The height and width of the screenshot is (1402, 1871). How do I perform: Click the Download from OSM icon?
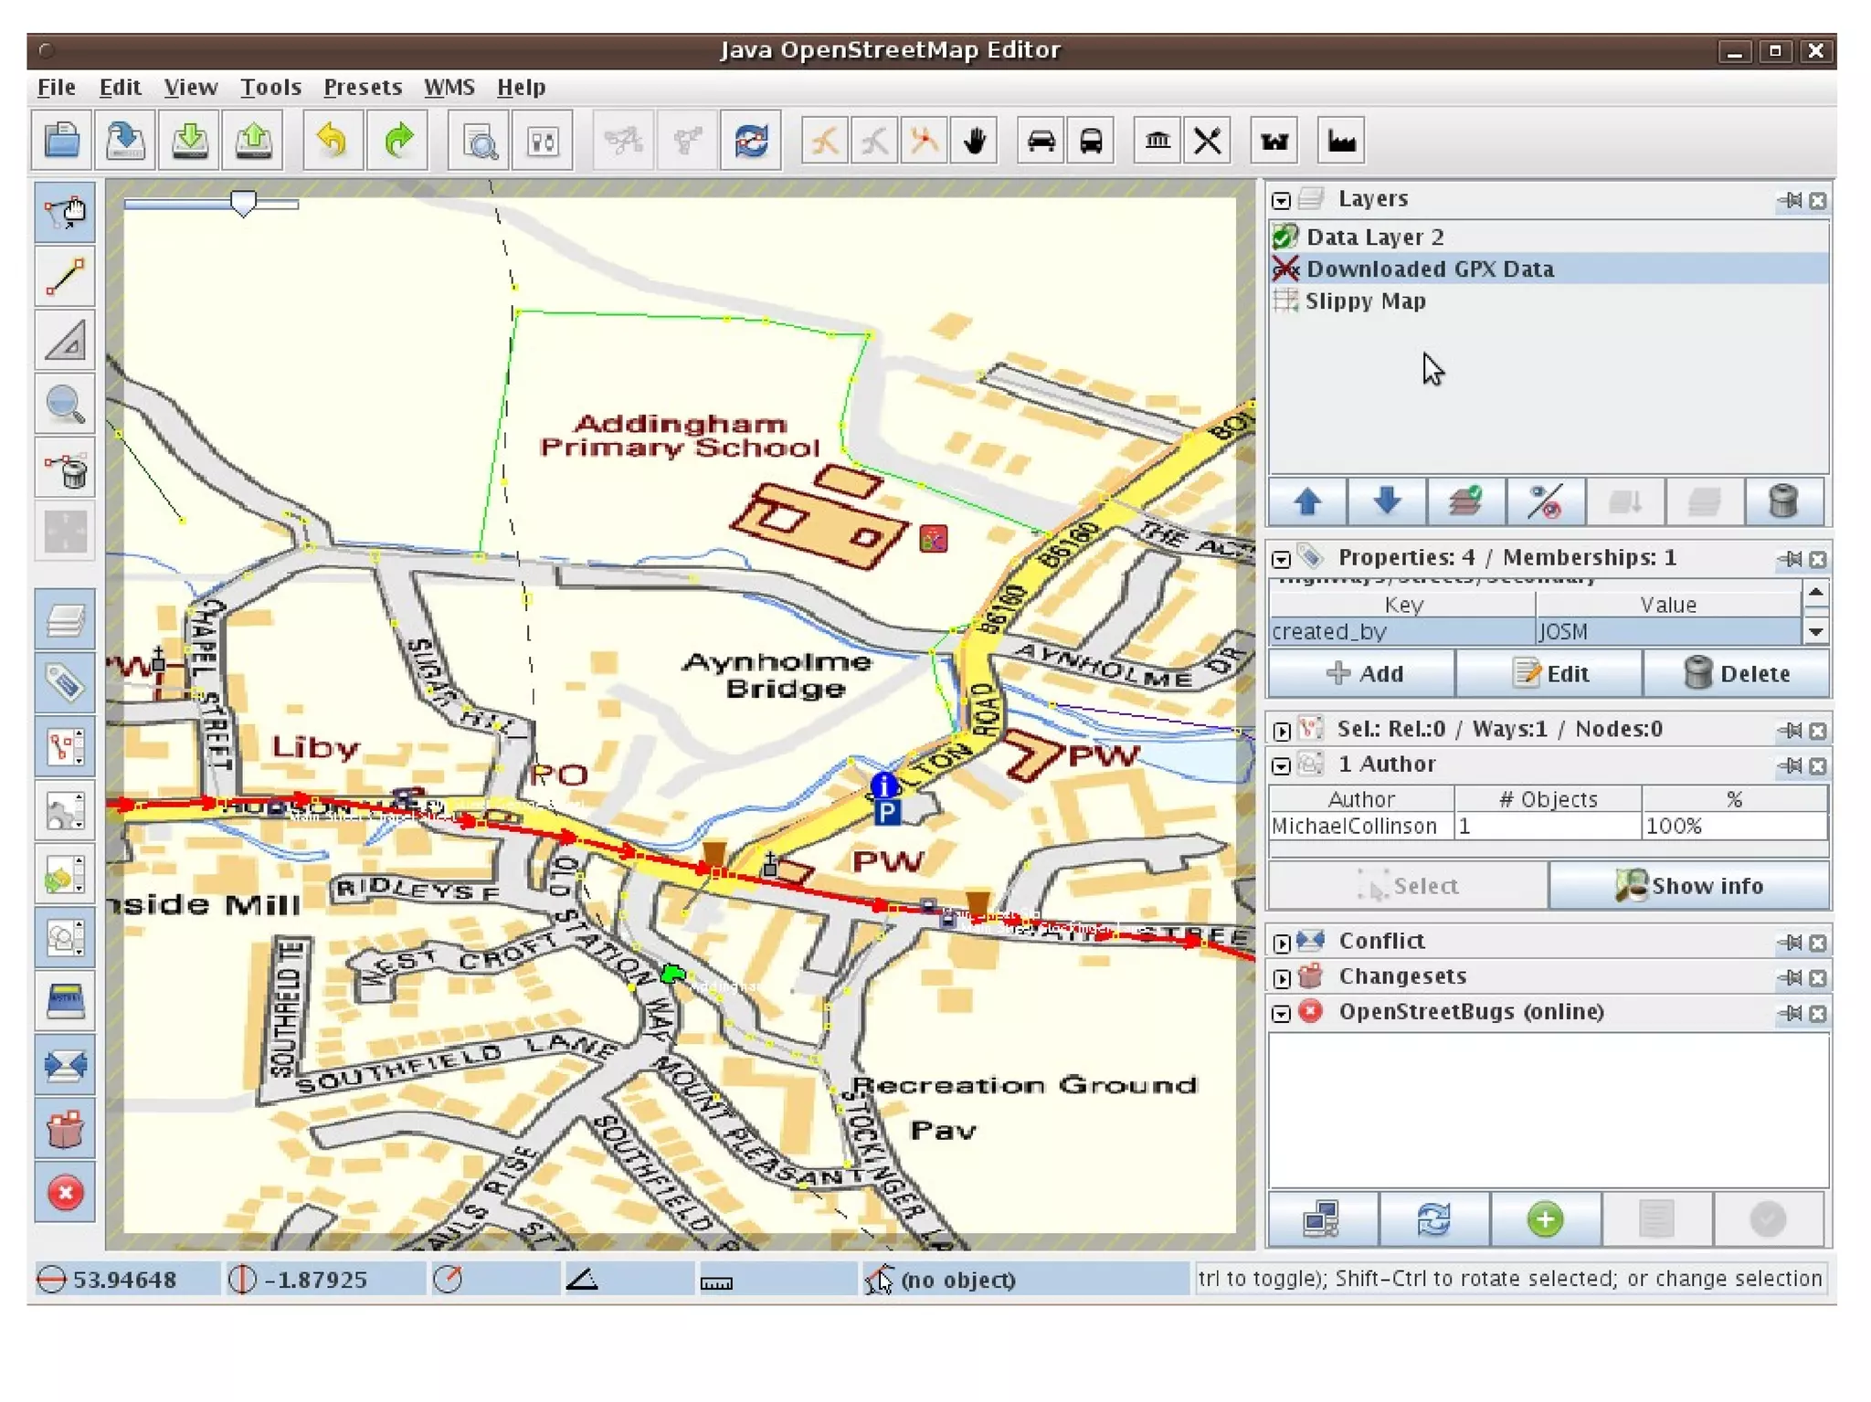[189, 141]
